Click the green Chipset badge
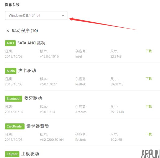The width and height of the screenshot is (160, 158). [12, 154]
